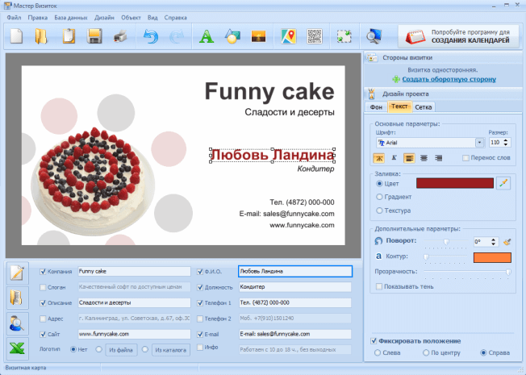Click the dark red fill color swatch
The image size is (526, 375).
tap(454, 183)
